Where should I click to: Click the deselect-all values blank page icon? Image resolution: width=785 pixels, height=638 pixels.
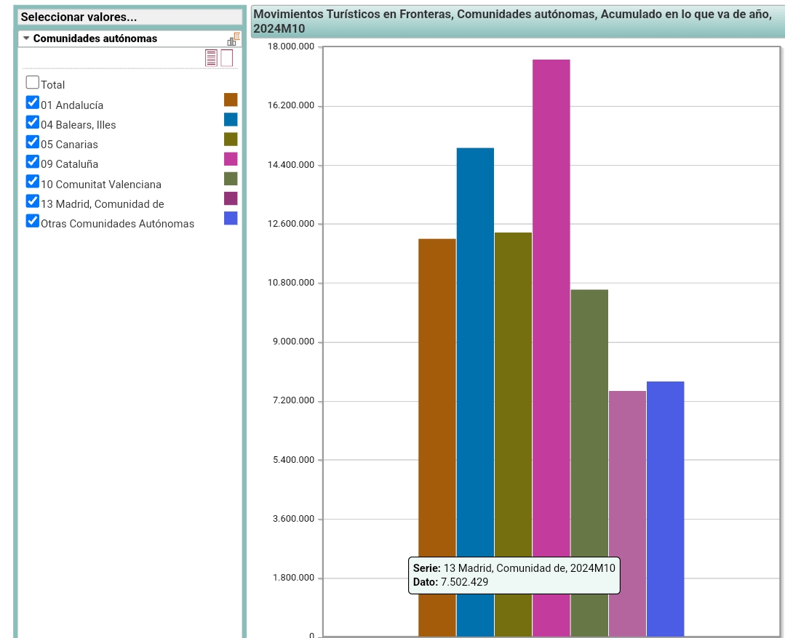tap(227, 58)
